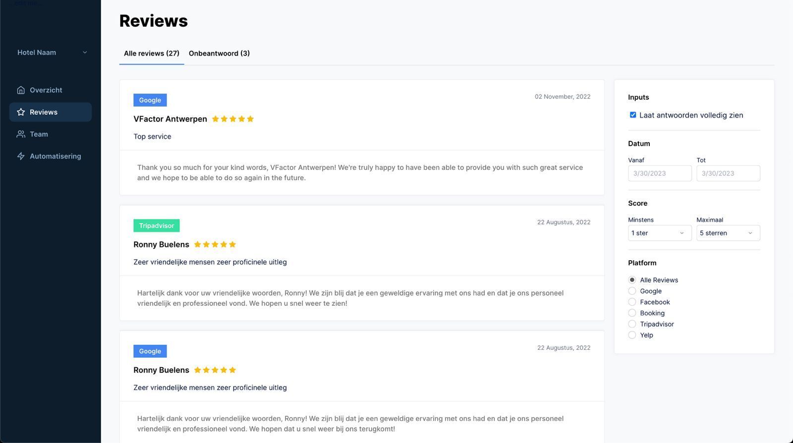Select the Alle reviews (27) tab

(152, 54)
